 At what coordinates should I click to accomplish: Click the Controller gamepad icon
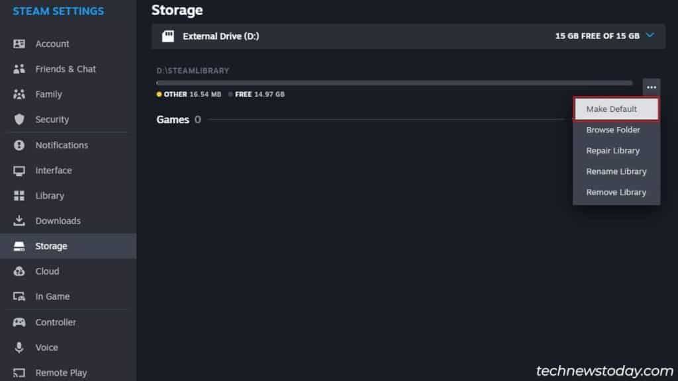point(19,322)
